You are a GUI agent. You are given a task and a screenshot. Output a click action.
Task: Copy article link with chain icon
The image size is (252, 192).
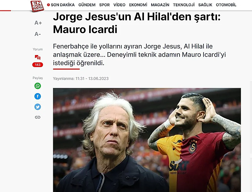pyautogui.click(x=37, y=117)
